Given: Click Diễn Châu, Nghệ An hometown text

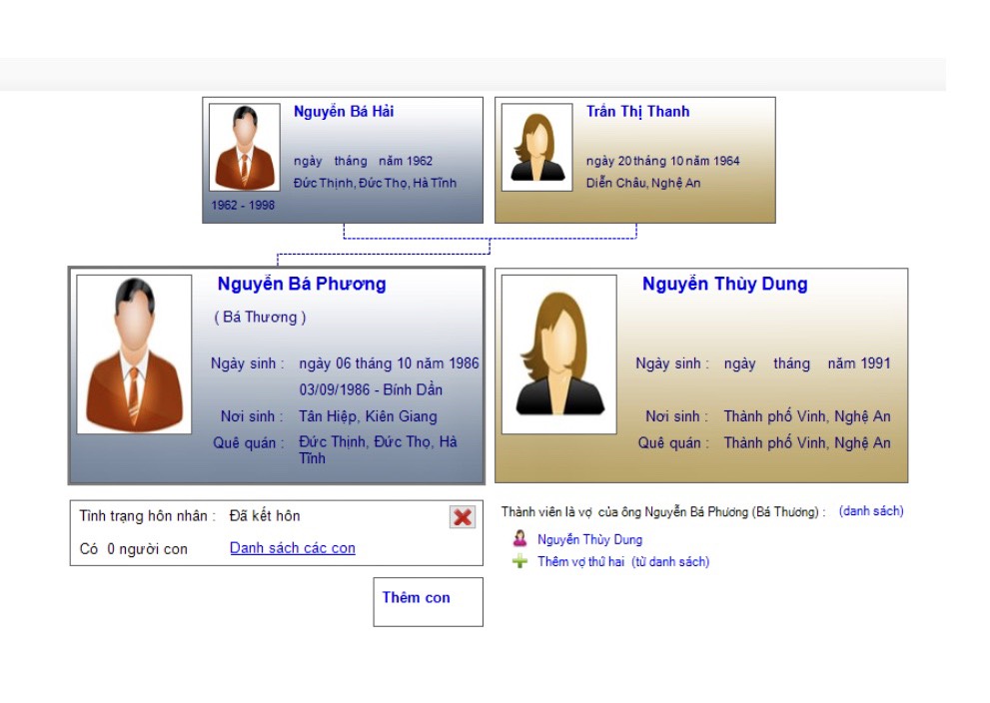Looking at the screenshot, I should click(643, 183).
